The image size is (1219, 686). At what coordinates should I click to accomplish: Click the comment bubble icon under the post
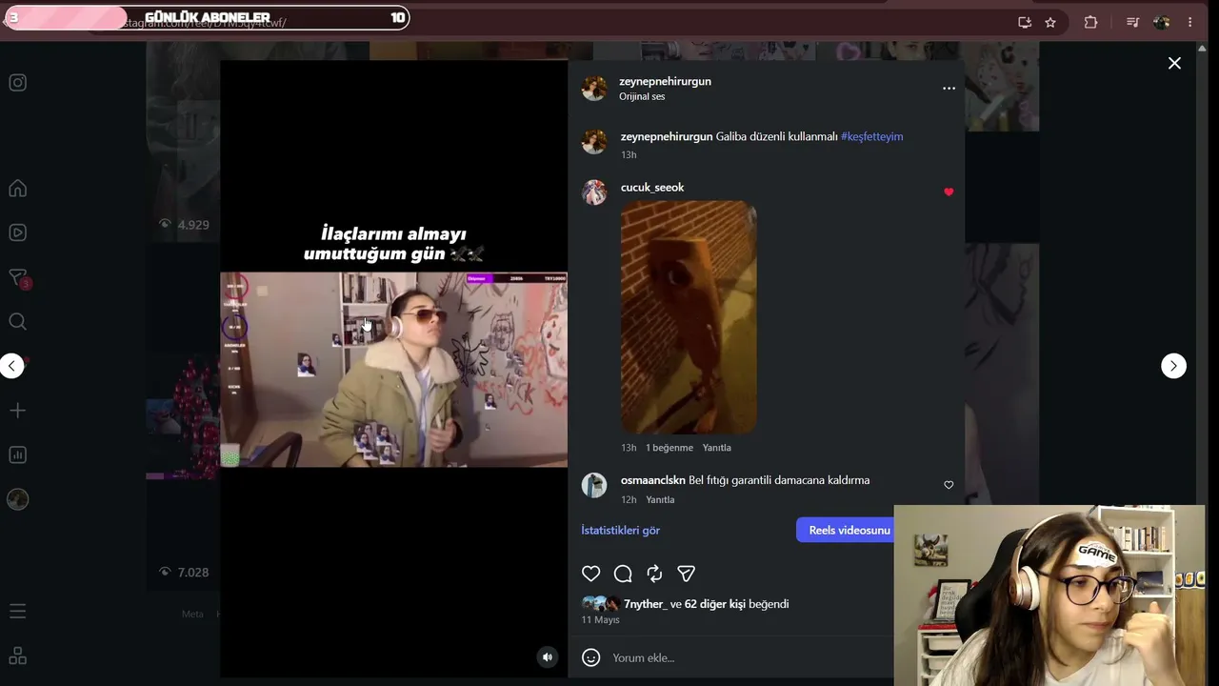click(623, 574)
